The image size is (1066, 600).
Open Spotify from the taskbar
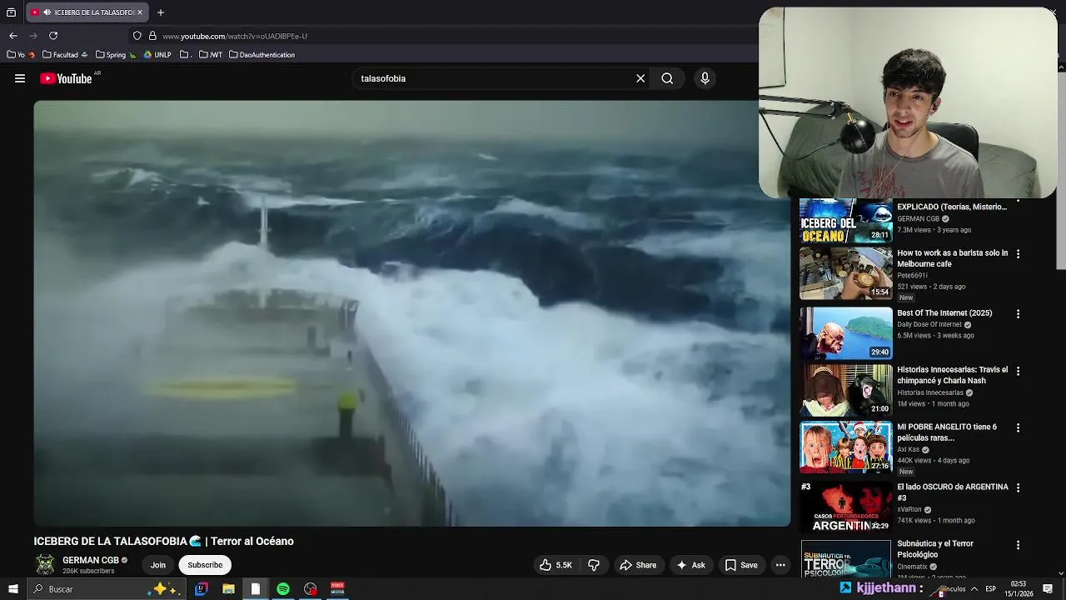283,589
